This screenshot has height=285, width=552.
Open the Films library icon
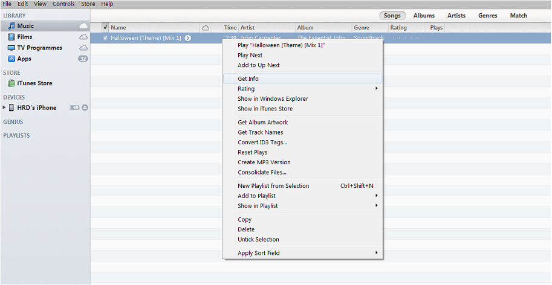11,37
